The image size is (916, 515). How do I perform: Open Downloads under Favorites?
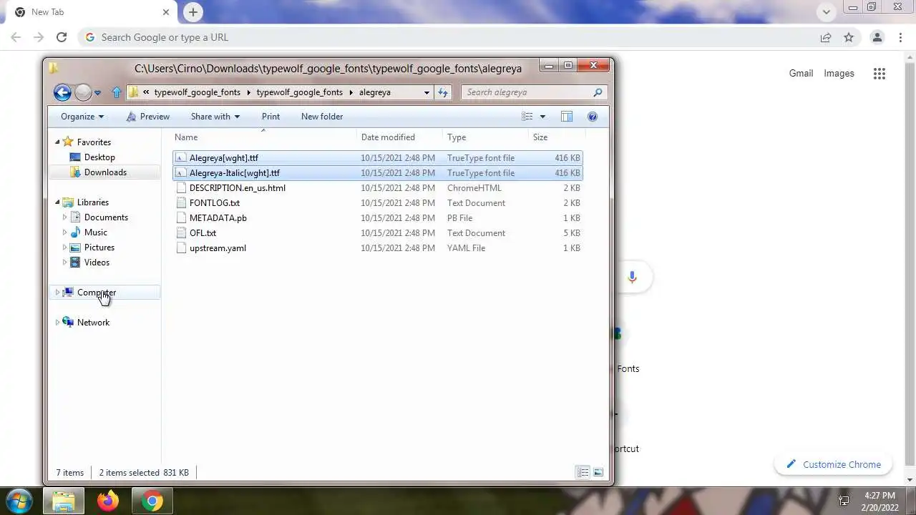[105, 172]
